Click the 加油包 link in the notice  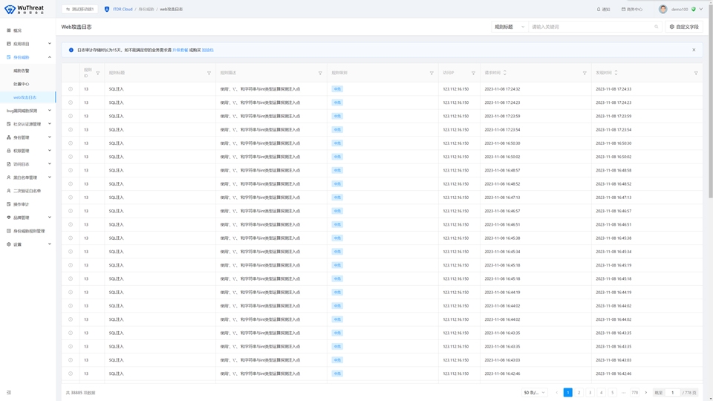pos(207,50)
